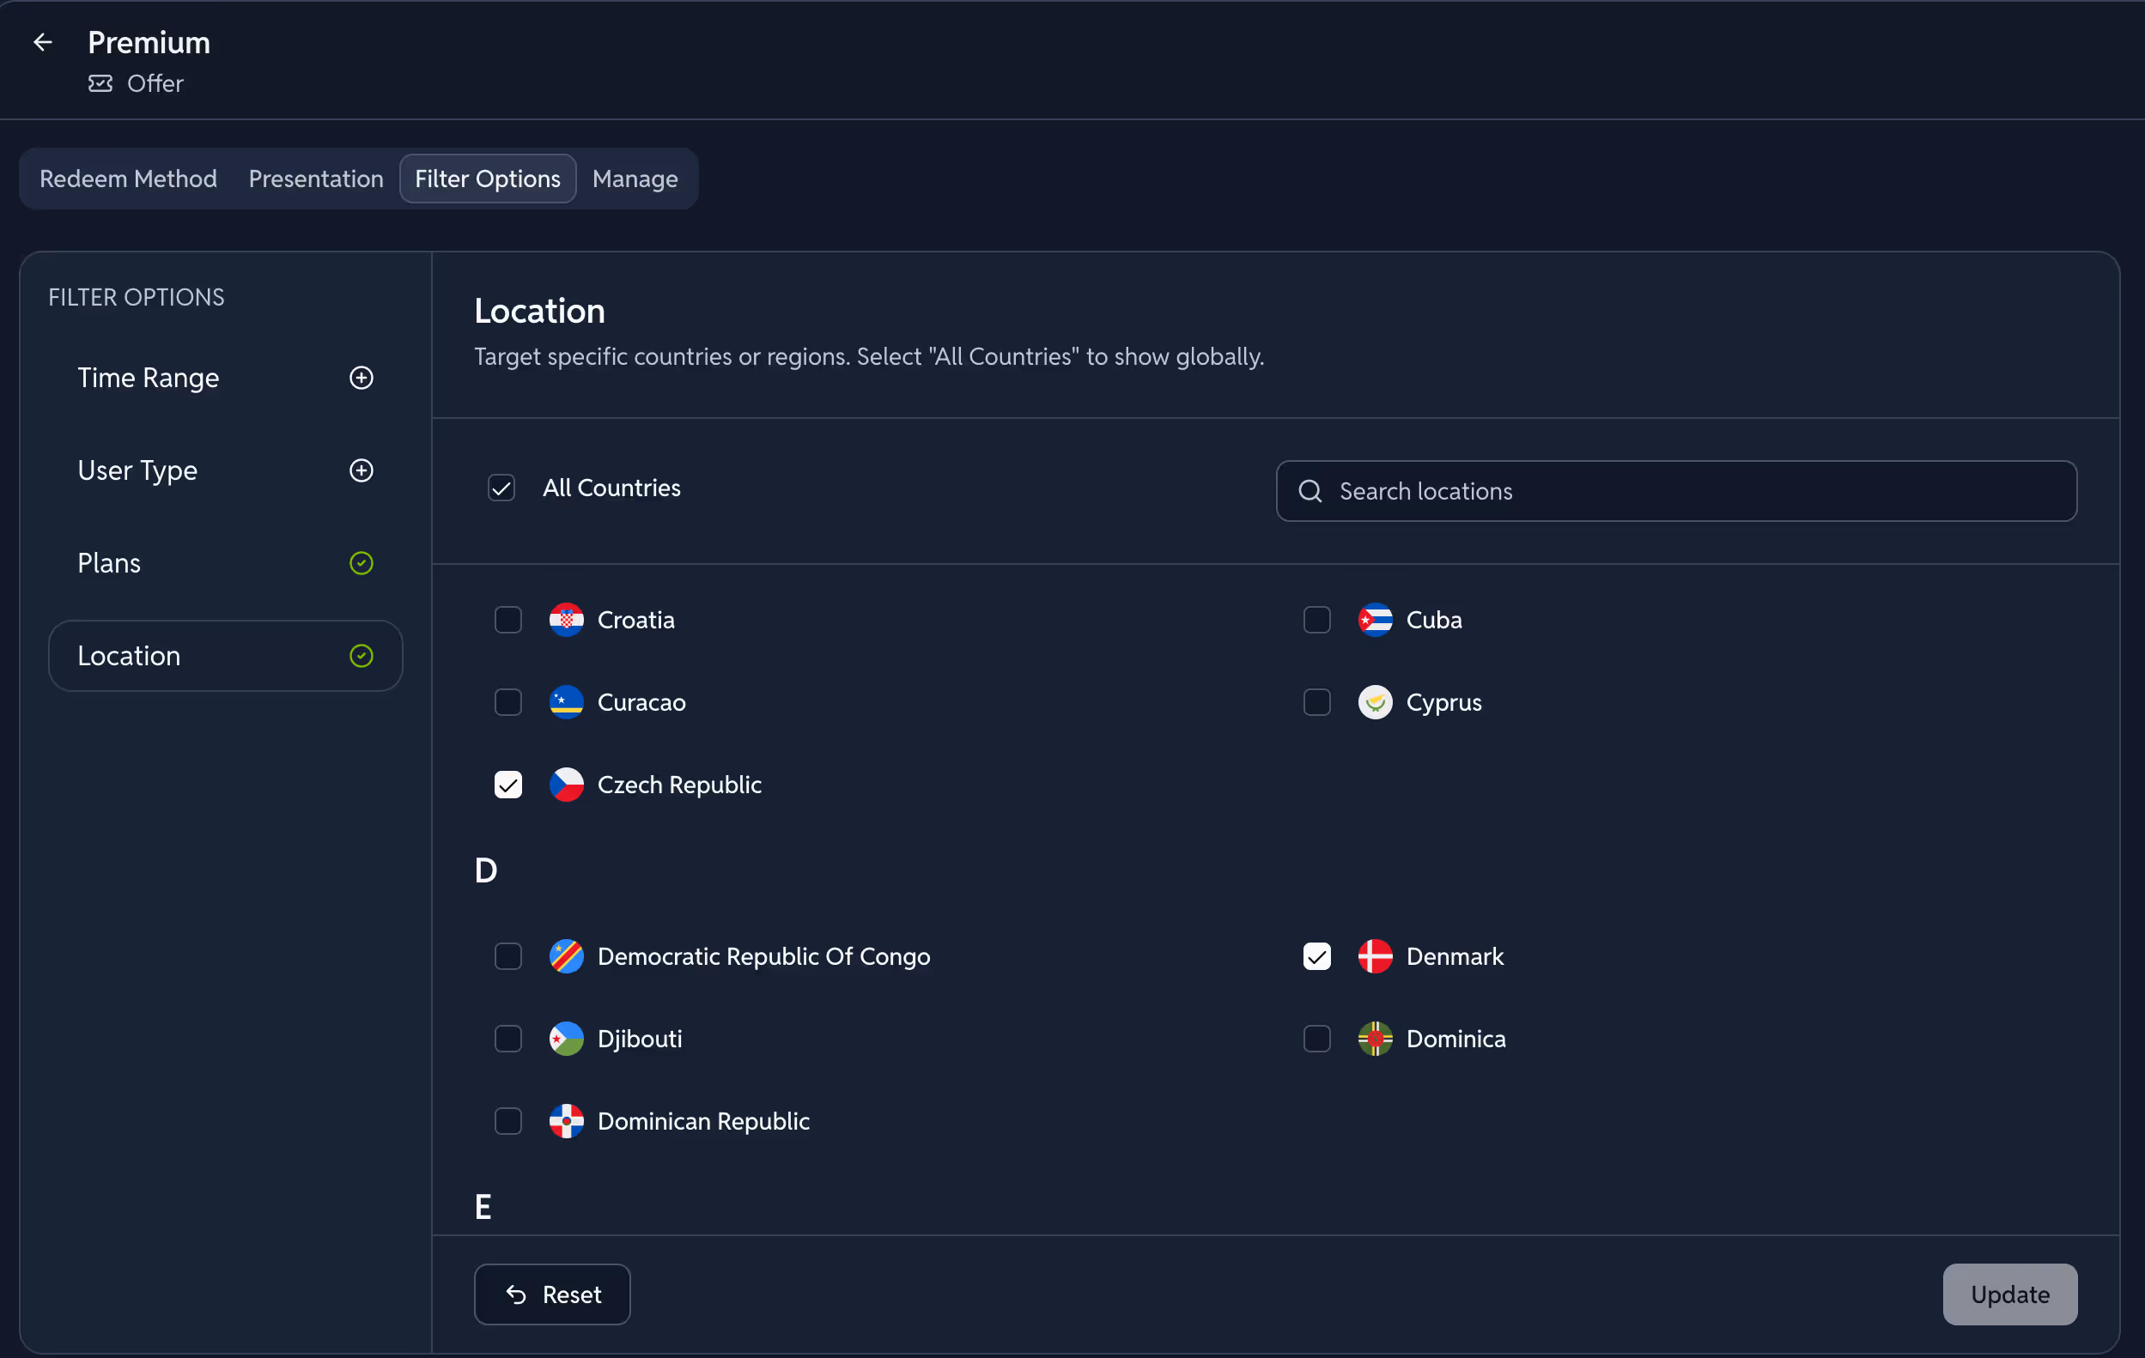Click the Cyprus flag icon
Screen dimensions: 2145x1358
1375,702
